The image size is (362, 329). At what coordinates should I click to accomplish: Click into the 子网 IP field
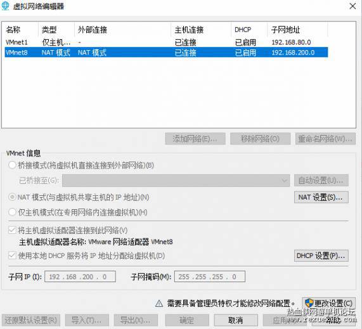pyautogui.click(x=80, y=276)
